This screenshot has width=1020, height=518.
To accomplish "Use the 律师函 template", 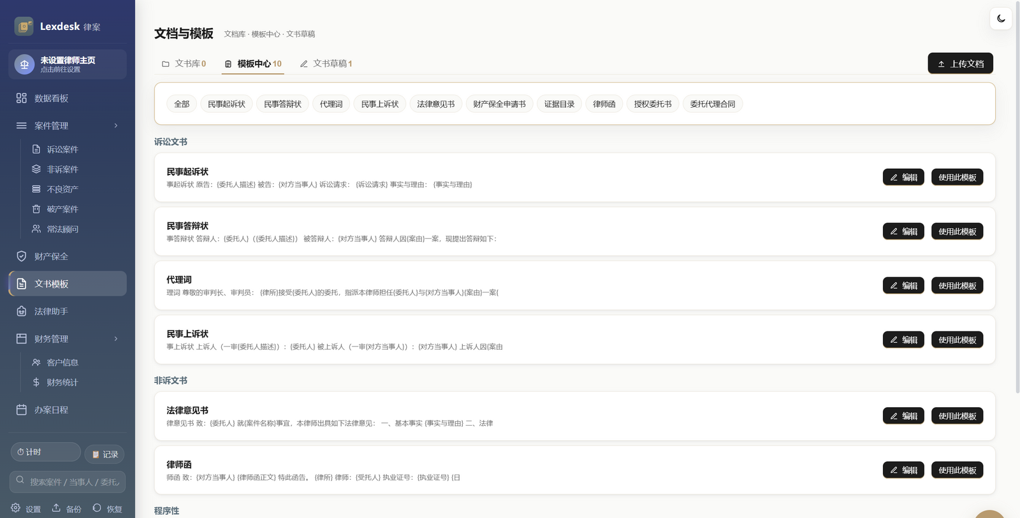I will 957,470.
